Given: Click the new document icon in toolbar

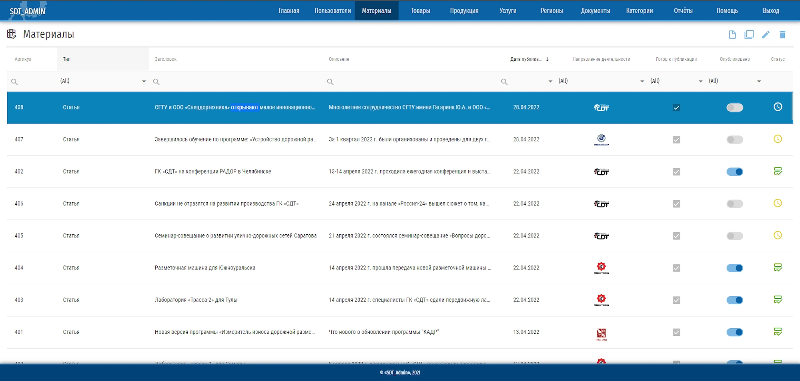Looking at the screenshot, I should (732, 35).
